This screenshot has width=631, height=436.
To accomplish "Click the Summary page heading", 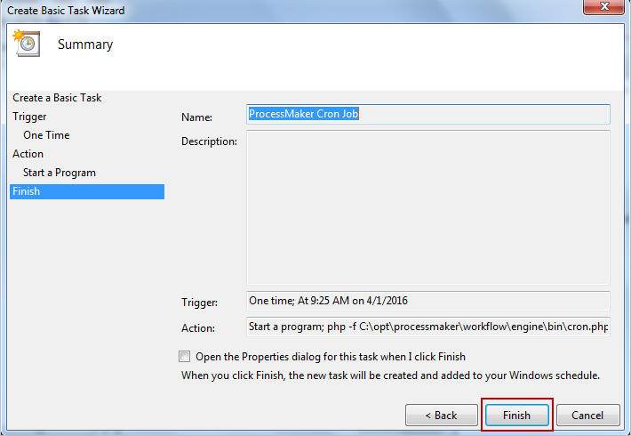I will pos(85,44).
